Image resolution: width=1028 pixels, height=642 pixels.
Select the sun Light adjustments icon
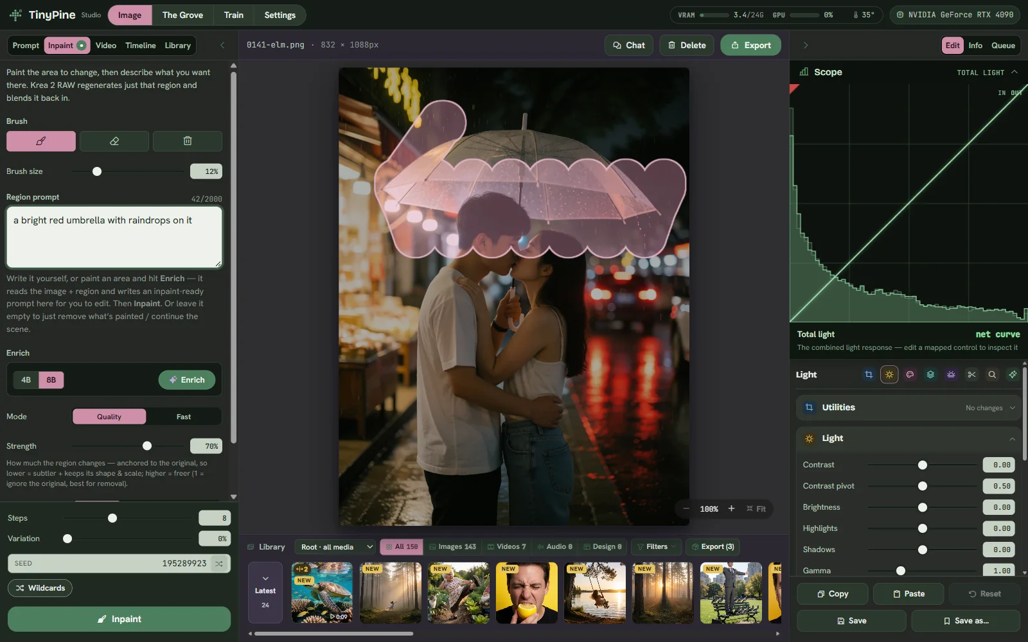point(889,375)
